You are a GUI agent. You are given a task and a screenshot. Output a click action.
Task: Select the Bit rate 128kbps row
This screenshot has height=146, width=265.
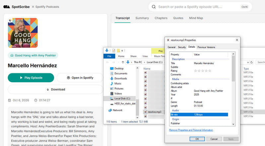(x=199, y=114)
